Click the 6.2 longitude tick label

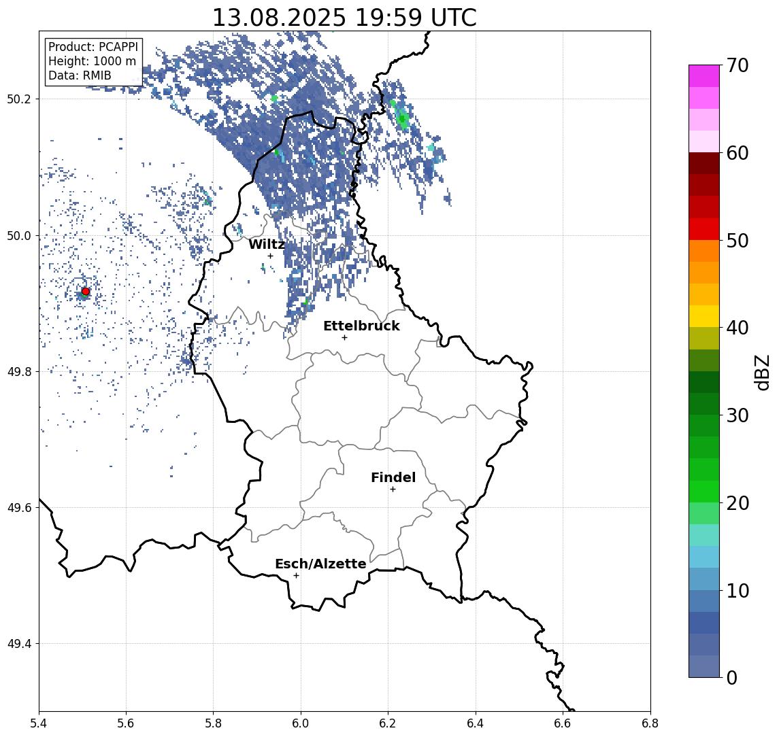[x=388, y=723]
